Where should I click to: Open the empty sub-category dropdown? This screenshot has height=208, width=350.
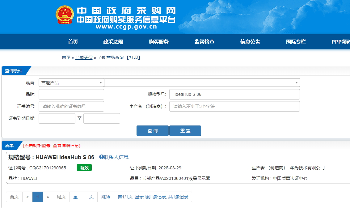pos(202,83)
